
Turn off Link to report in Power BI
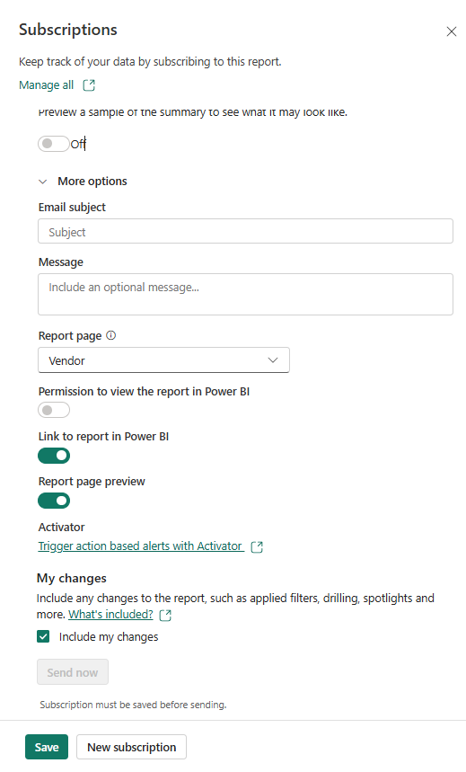click(54, 456)
